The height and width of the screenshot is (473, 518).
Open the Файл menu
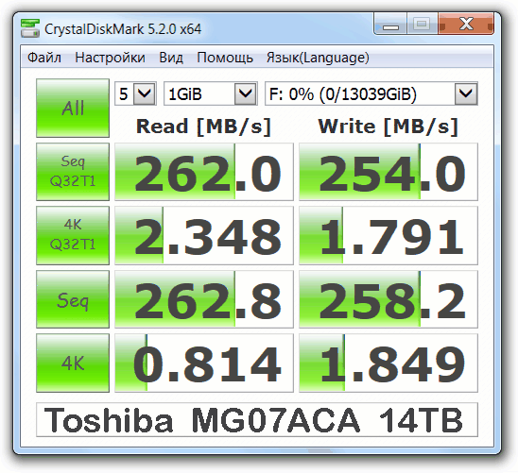[x=43, y=58]
